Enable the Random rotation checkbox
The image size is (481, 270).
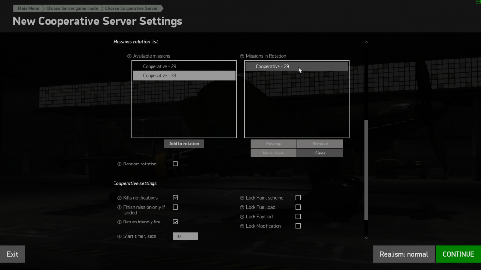(x=175, y=164)
